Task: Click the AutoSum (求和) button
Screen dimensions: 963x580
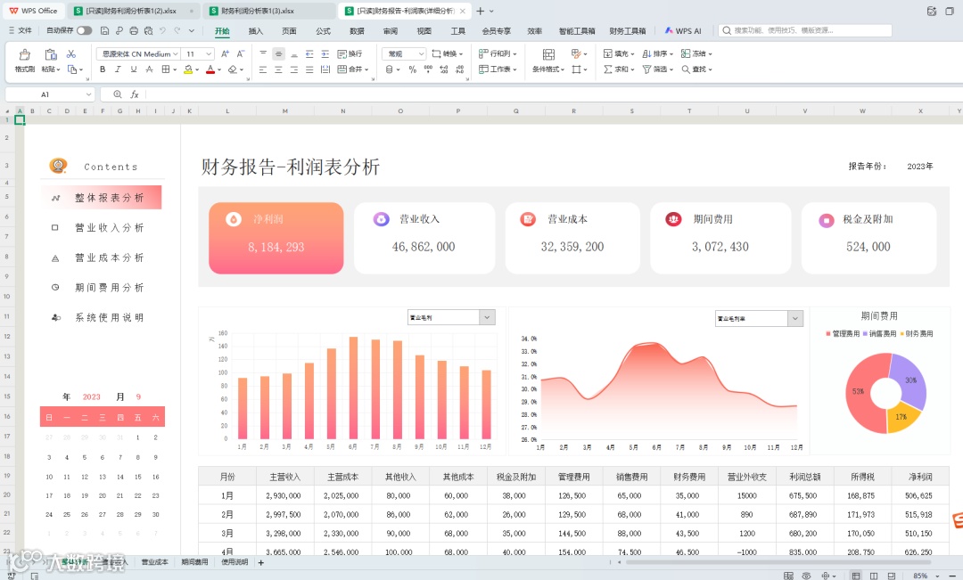Action: coord(619,69)
